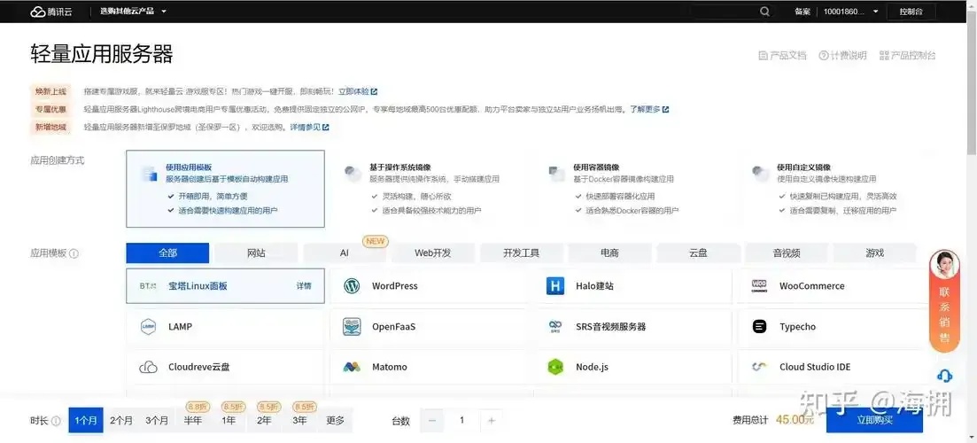This screenshot has height=443, width=977.
Task: Click the Matomo logo icon
Action: (352, 367)
